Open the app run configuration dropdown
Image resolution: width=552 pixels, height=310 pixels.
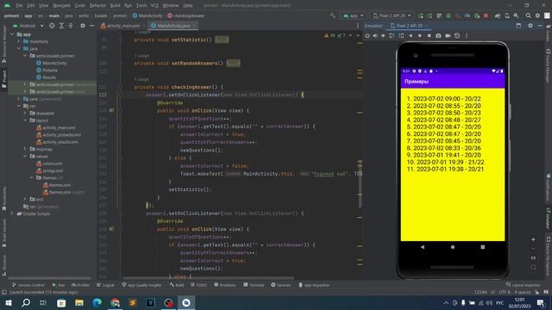[x=353, y=15]
